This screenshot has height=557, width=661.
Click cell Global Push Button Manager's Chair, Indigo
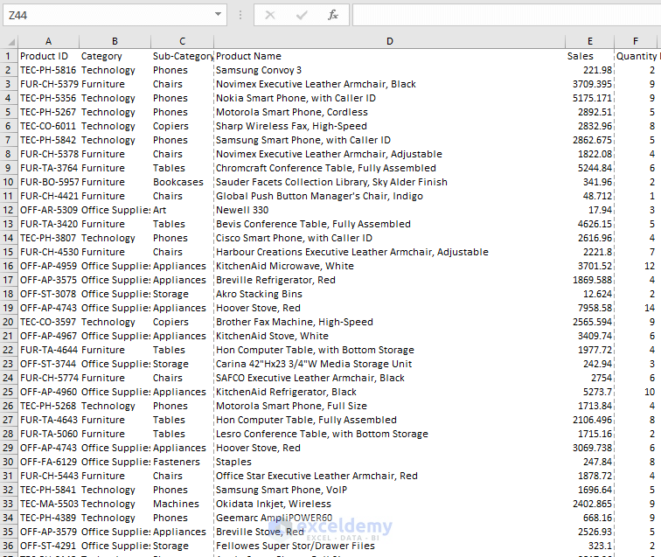point(390,196)
